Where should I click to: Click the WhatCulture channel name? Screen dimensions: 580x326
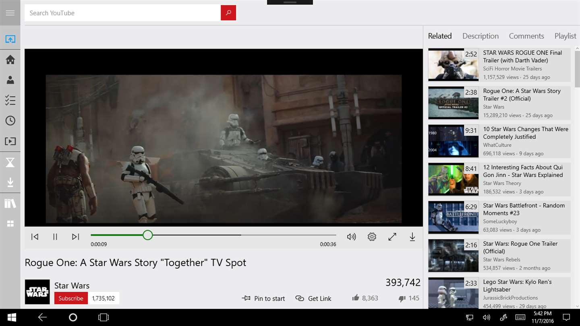(497, 145)
